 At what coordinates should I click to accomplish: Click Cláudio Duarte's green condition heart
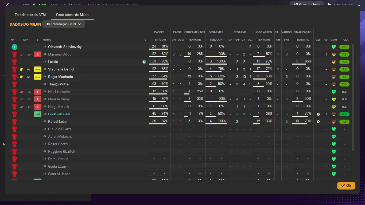[x=333, y=129]
